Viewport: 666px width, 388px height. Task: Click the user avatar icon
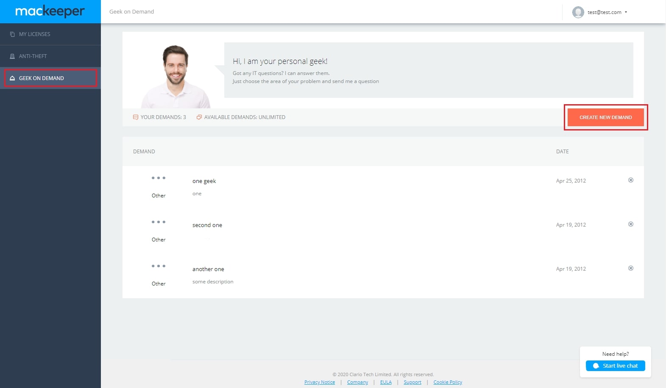[578, 12]
